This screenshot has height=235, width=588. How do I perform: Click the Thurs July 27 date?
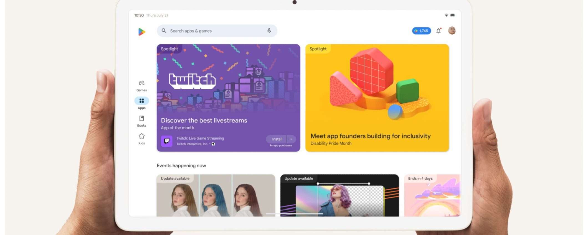[157, 15]
